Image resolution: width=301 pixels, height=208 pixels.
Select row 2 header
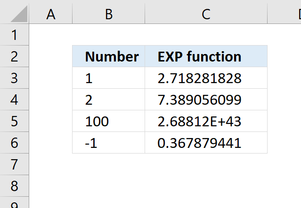pyautogui.click(x=15, y=56)
